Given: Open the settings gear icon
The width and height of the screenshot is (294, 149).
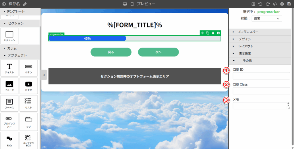Looking at the screenshot, I should tap(282, 4).
